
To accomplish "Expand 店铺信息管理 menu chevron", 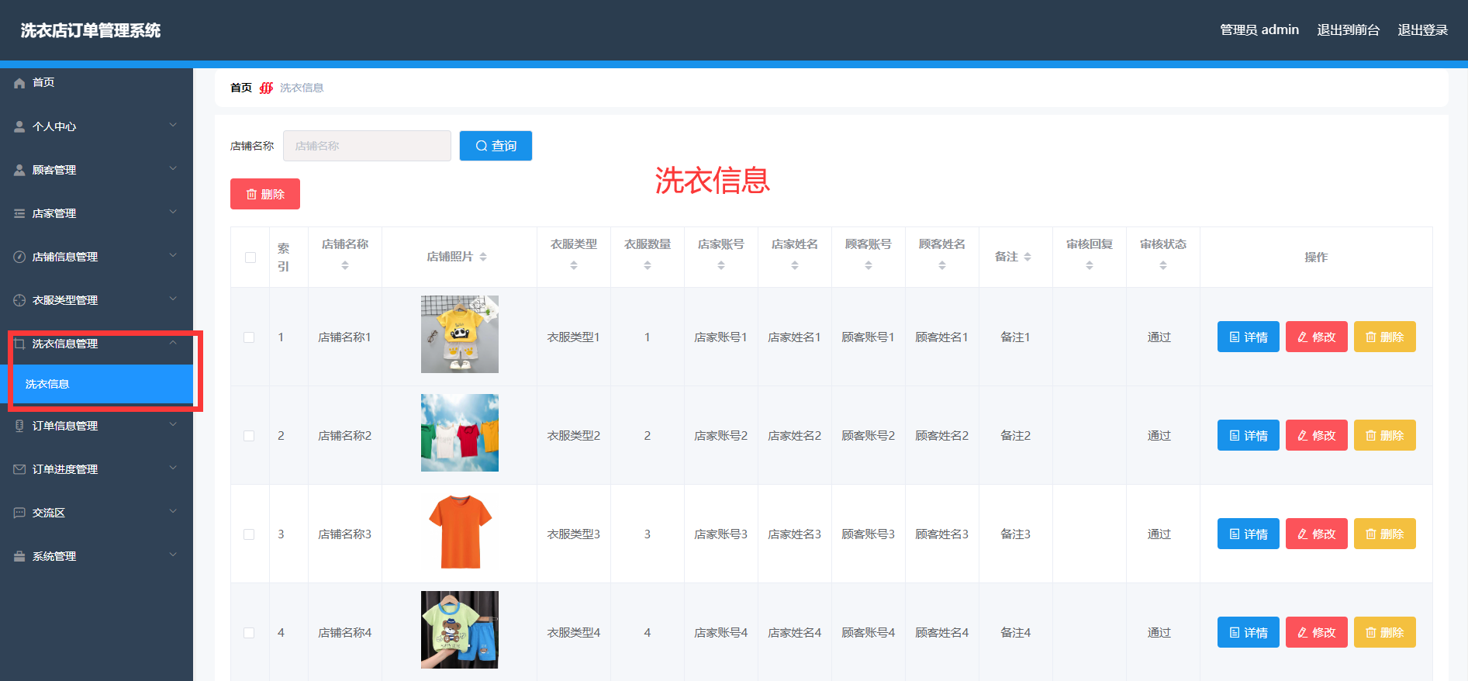I will click(x=173, y=255).
